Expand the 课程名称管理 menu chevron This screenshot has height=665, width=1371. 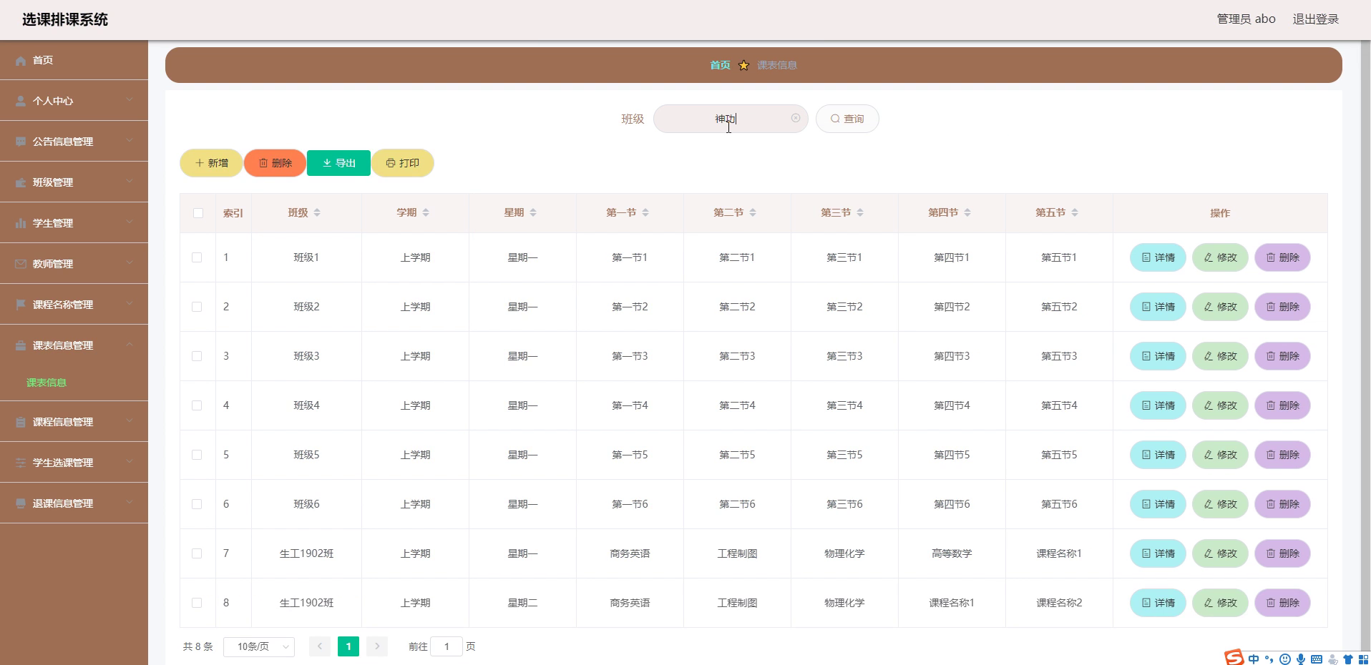[130, 304]
